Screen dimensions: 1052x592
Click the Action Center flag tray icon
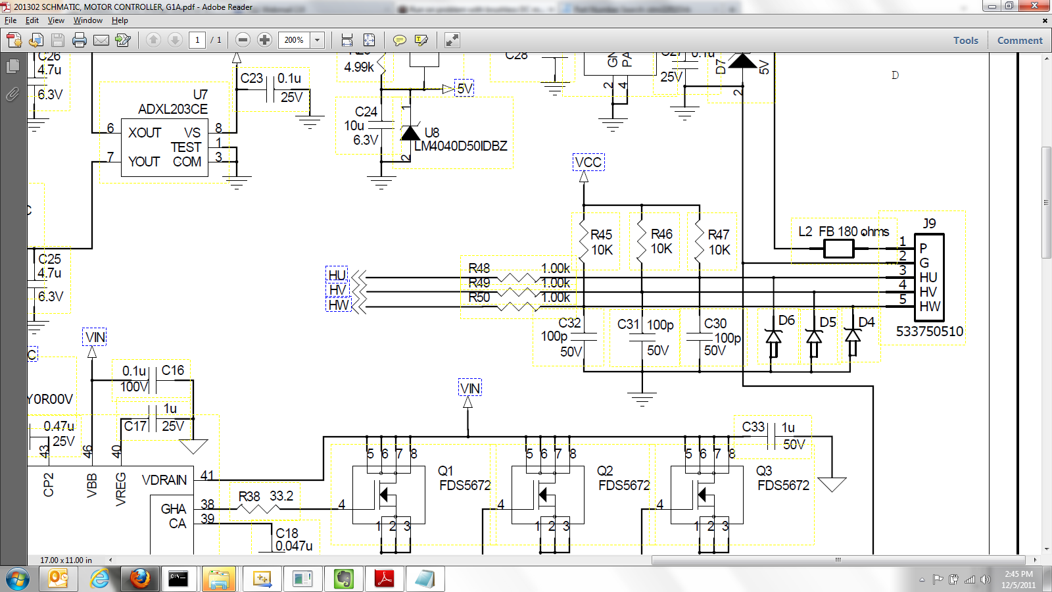[x=938, y=580]
